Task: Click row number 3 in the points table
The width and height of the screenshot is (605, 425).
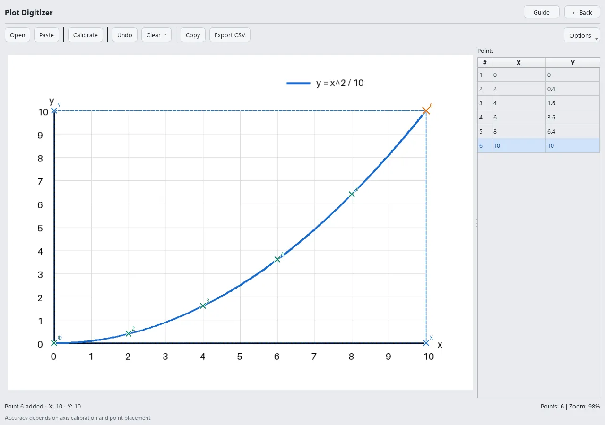Action: [484, 103]
